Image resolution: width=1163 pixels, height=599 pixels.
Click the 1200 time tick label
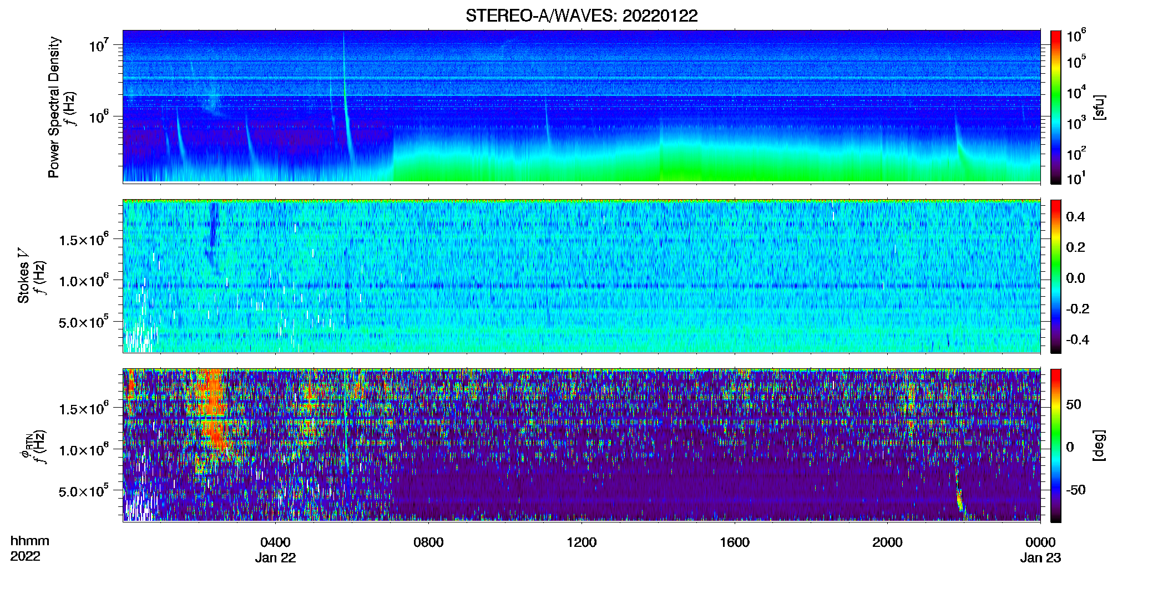[x=581, y=542]
